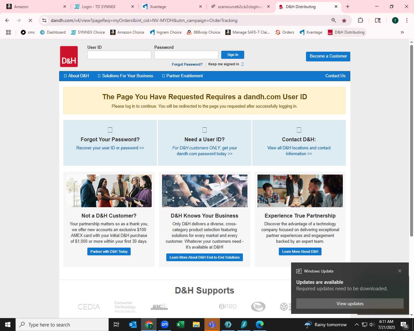This screenshot has width=414, height=331.
Task: Expand the Partner Enablement menu
Action: pos(182,76)
